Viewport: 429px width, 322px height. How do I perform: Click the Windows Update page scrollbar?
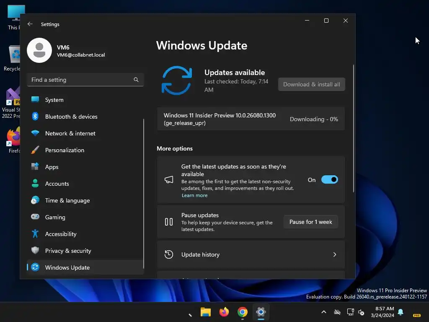[354, 129]
